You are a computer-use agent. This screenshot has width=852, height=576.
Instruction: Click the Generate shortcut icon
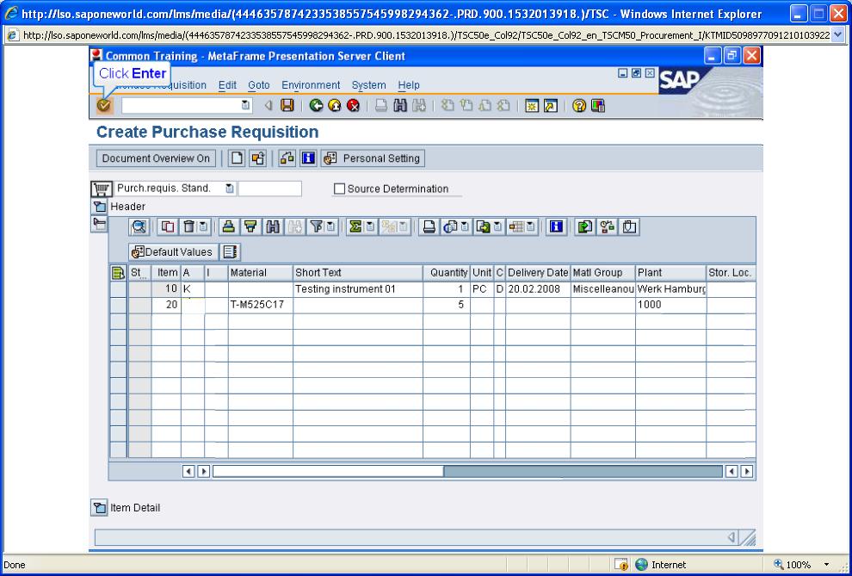point(551,105)
